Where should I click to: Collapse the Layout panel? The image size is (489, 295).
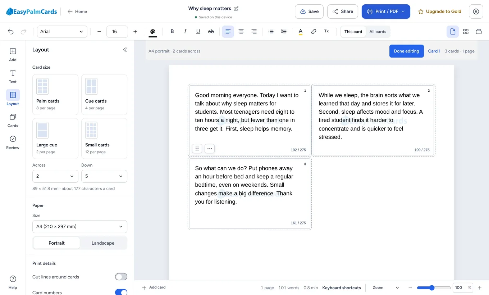pyautogui.click(x=125, y=50)
